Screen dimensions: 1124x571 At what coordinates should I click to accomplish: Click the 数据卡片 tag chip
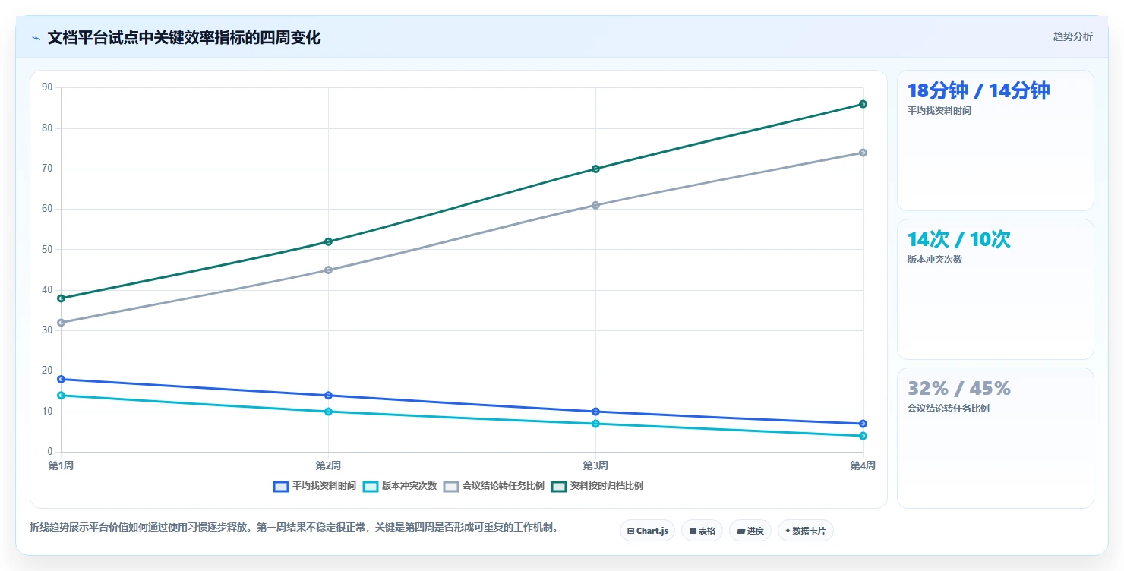pyautogui.click(x=806, y=531)
